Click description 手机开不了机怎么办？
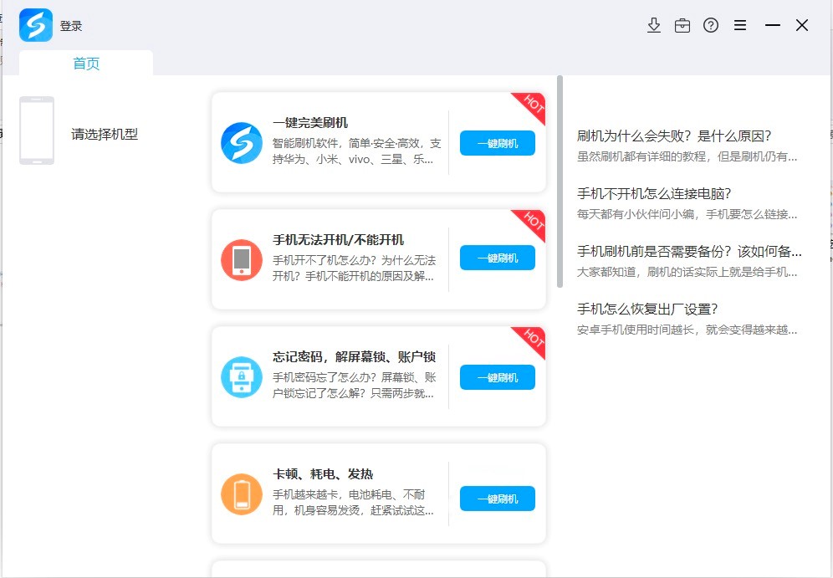833x578 pixels. click(x=355, y=269)
